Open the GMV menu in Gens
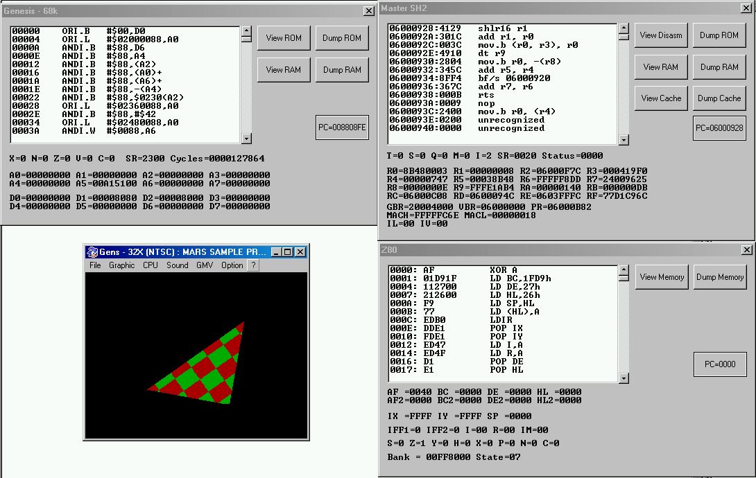The width and height of the screenshot is (756, 478). [x=205, y=265]
